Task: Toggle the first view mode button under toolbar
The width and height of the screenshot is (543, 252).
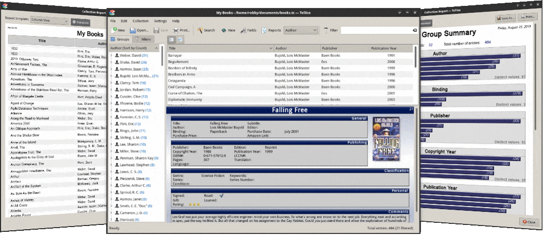Action: point(172,39)
